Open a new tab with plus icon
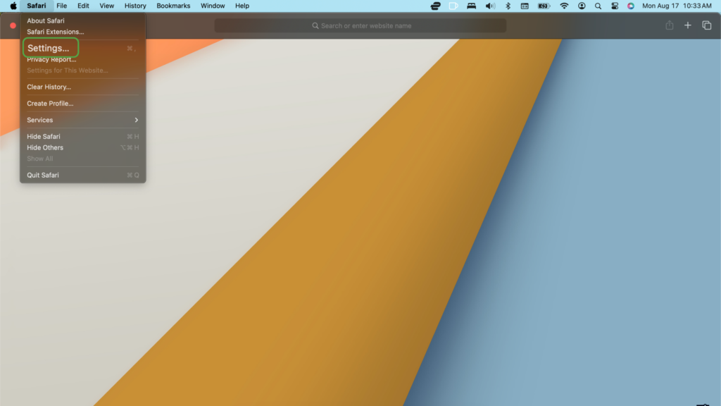 pyautogui.click(x=687, y=25)
